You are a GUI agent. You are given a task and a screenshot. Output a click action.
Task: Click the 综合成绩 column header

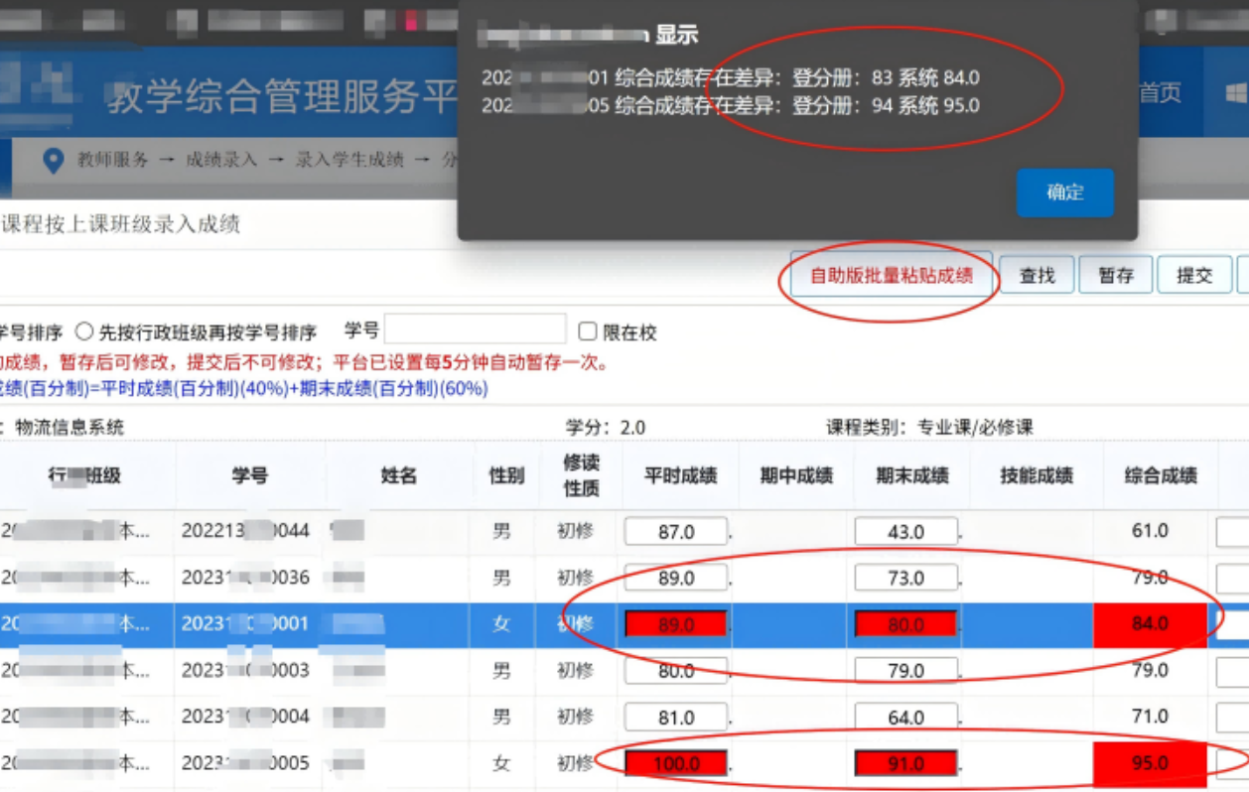point(1160,475)
